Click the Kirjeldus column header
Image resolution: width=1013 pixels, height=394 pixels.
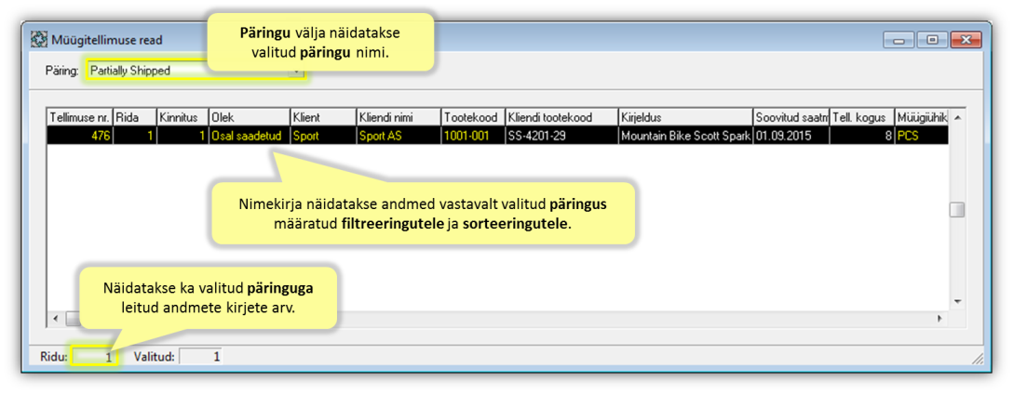[x=684, y=118]
